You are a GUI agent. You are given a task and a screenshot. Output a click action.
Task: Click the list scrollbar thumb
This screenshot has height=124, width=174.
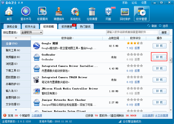point(171,60)
